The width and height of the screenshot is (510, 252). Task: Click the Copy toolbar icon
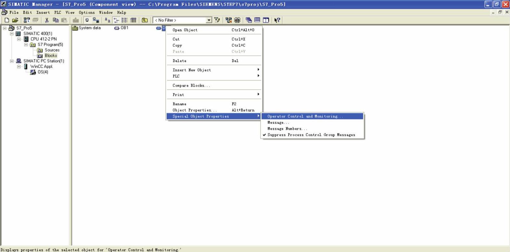click(56, 20)
